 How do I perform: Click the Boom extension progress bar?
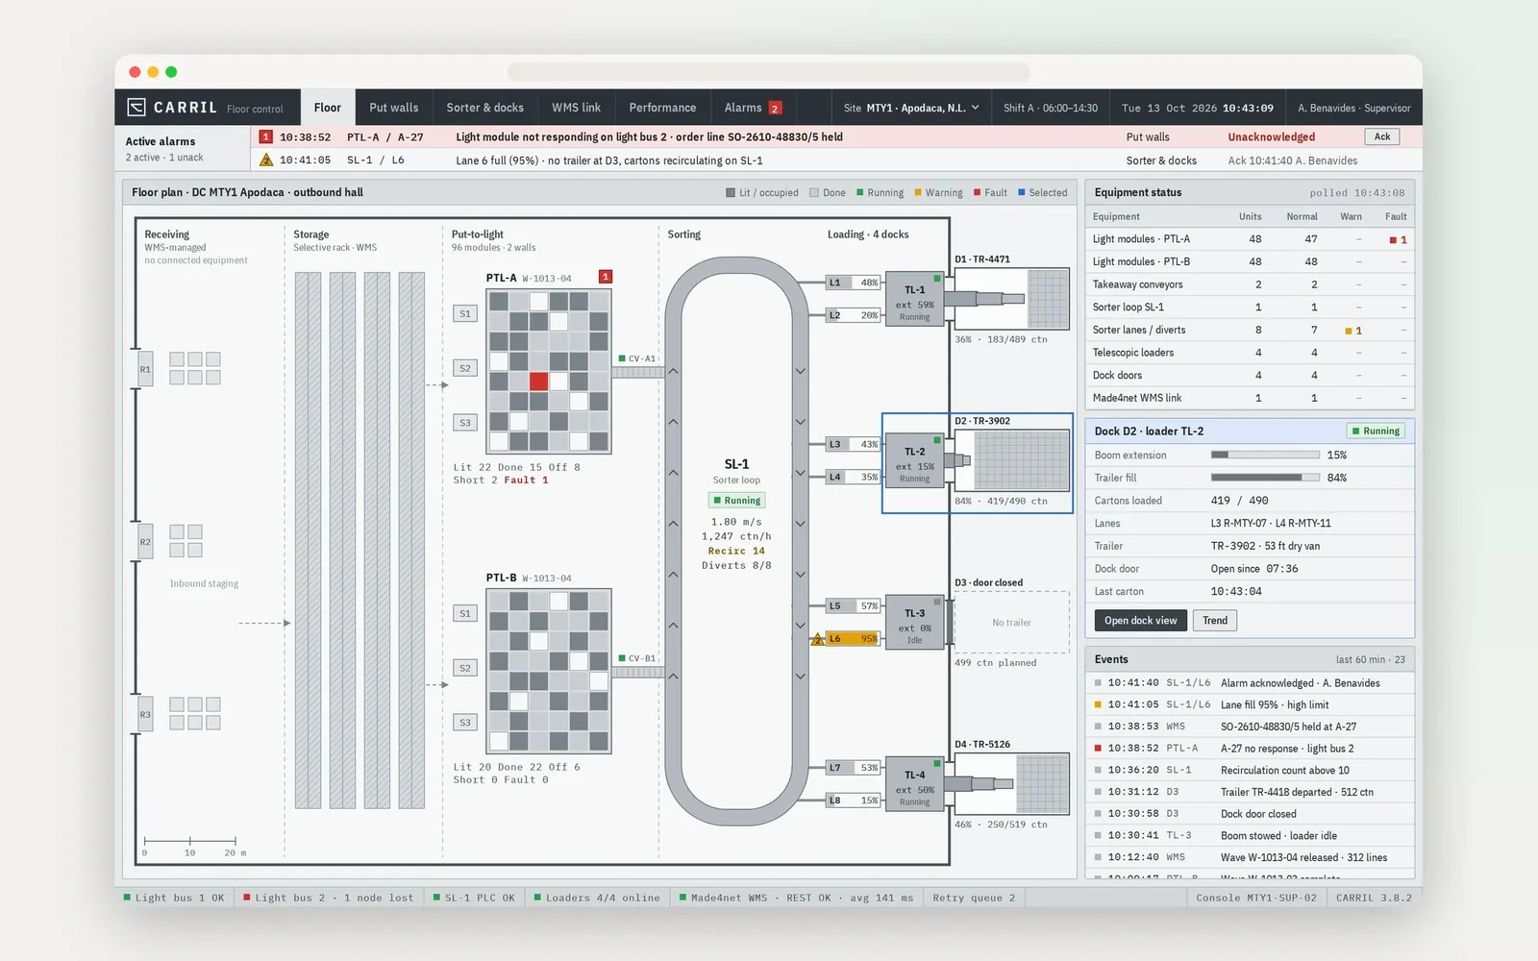click(1265, 455)
